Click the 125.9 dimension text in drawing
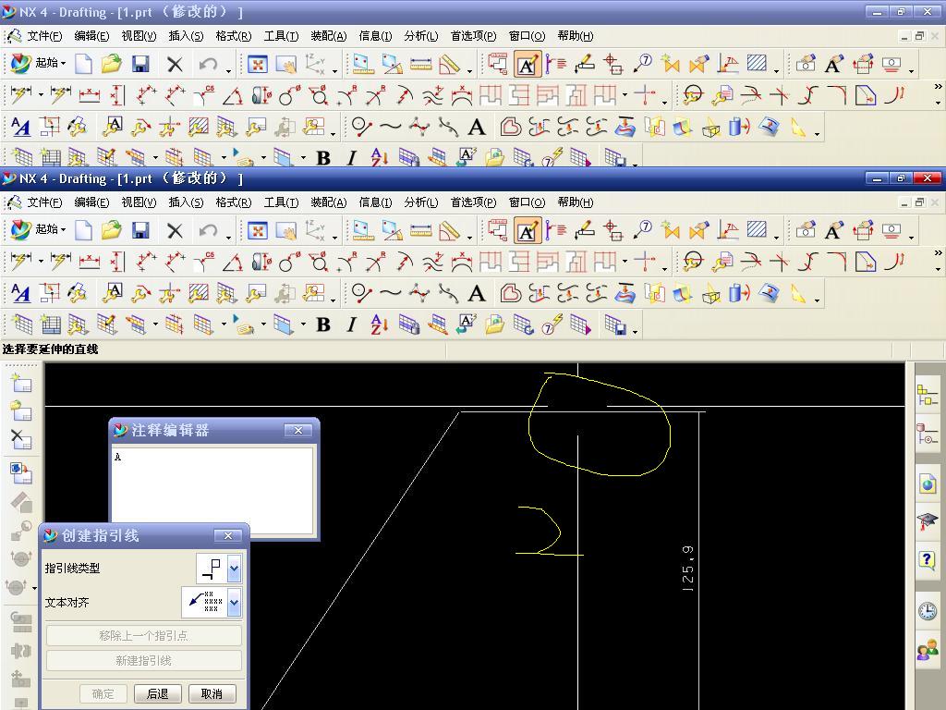Screen dimensions: 946x710 [687, 569]
